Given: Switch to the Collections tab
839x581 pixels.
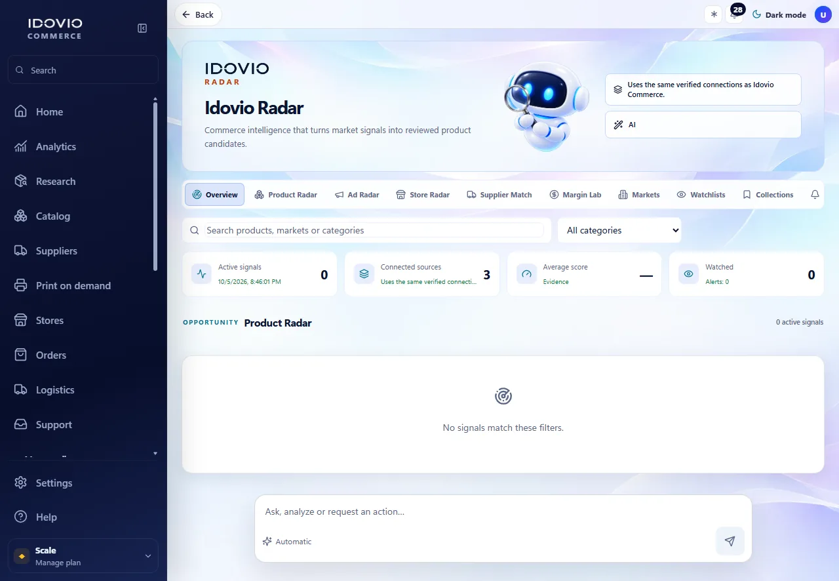Looking at the screenshot, I should click(x=768, y=195).
